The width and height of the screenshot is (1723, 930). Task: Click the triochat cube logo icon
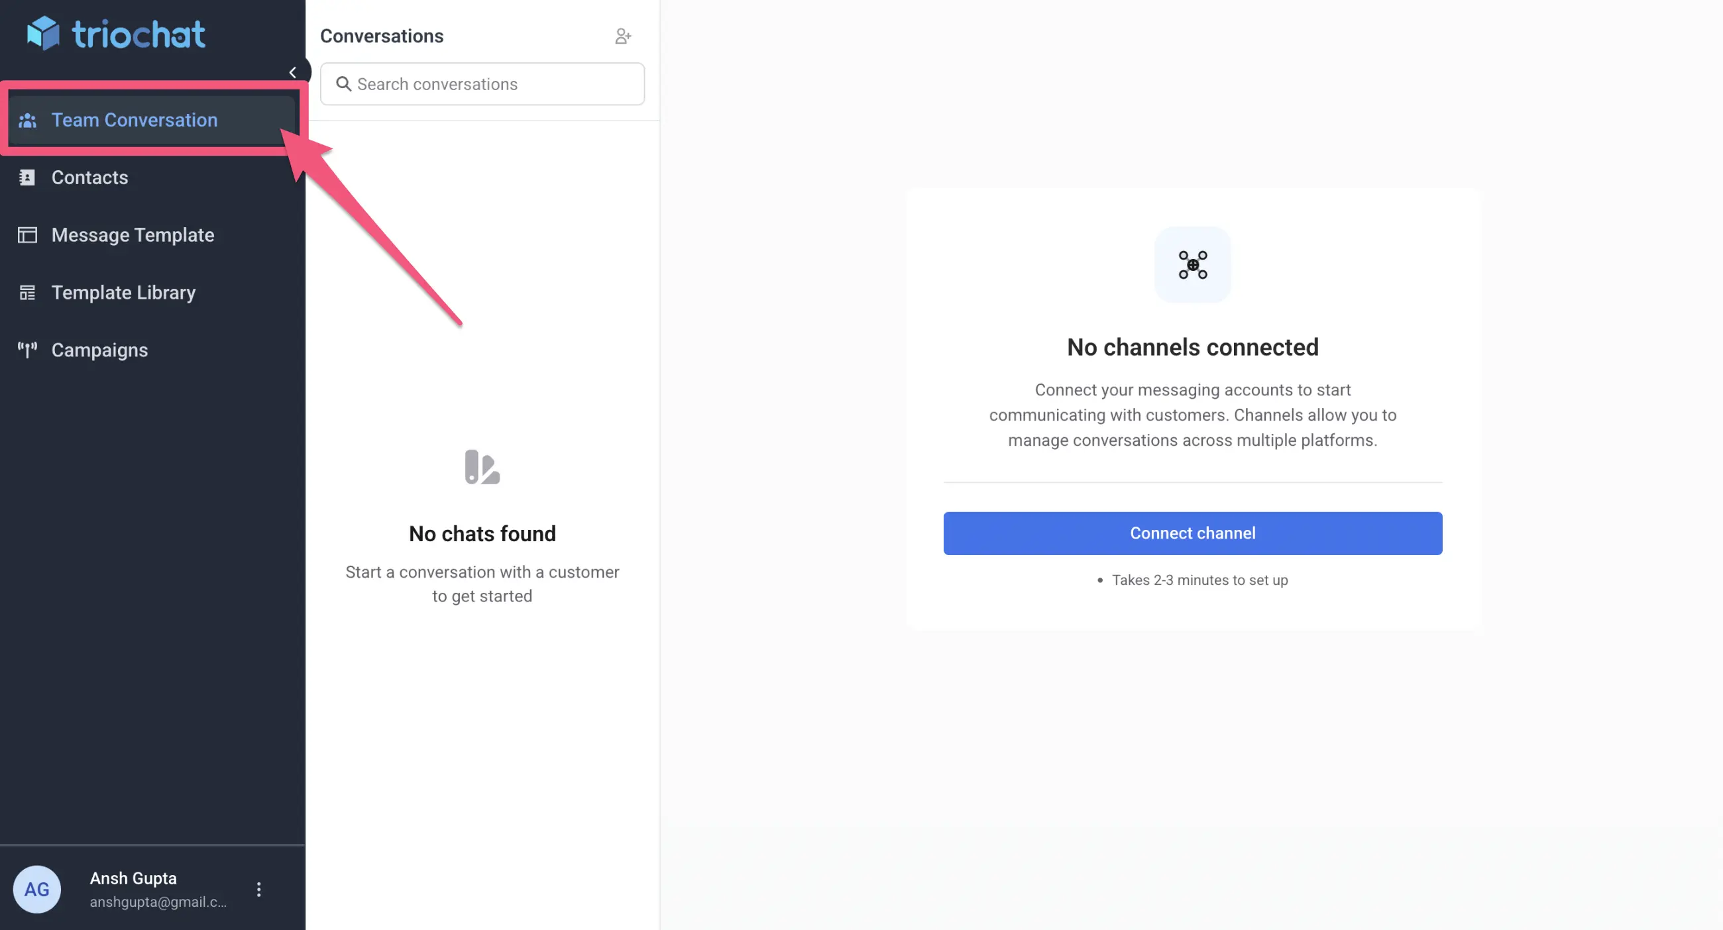point(44,33)
